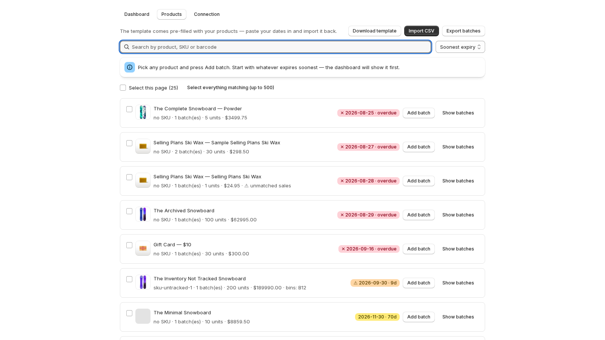Click the search magnifier icon
The height and width of the screenshot is (340, 605).
[127, 47]
